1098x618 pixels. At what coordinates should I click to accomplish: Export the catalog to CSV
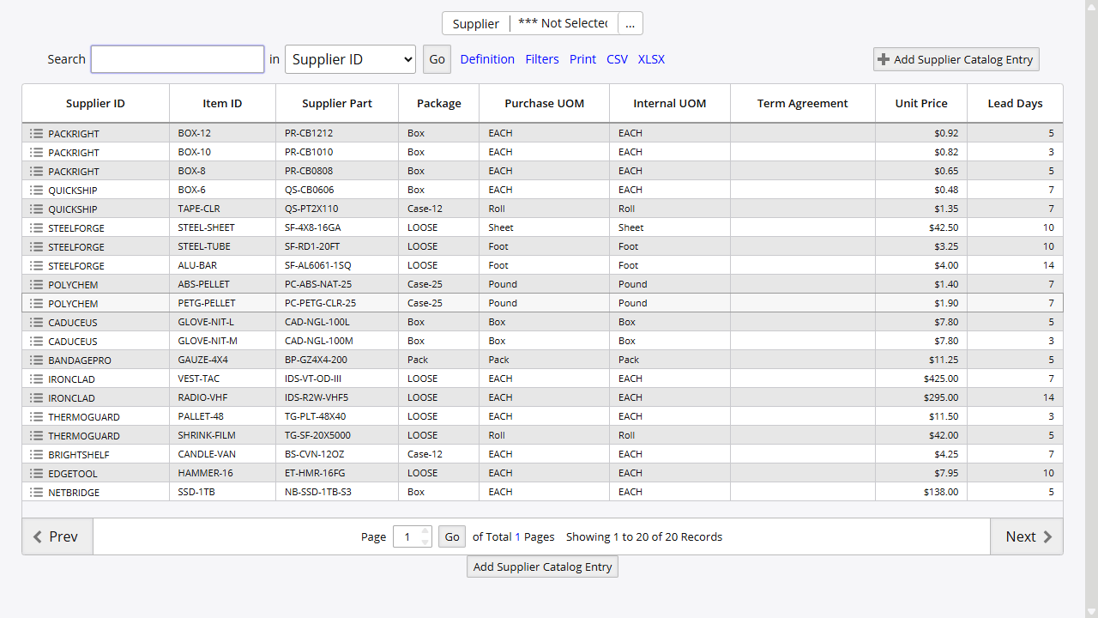[x=617, y=59]
